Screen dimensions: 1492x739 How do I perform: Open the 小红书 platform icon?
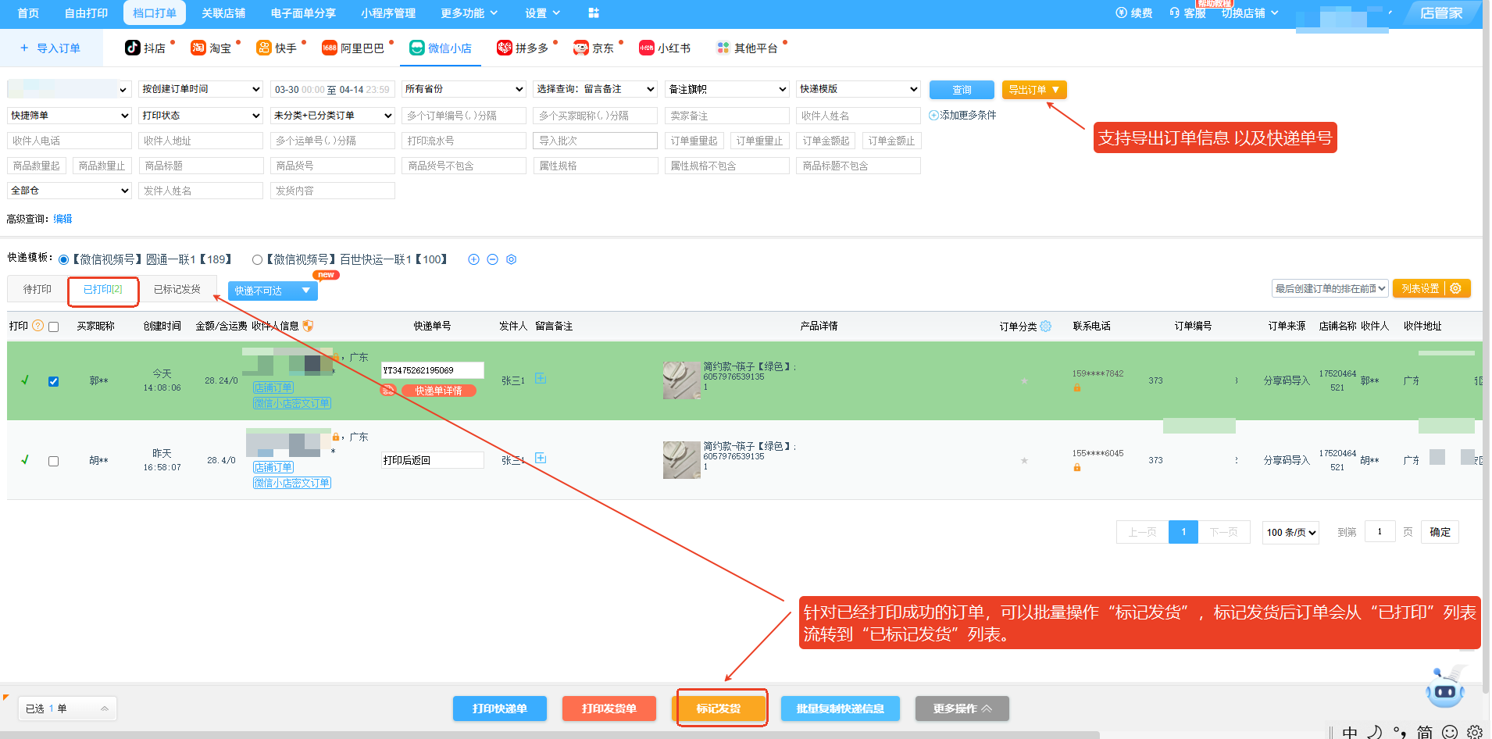coord(646,48)
